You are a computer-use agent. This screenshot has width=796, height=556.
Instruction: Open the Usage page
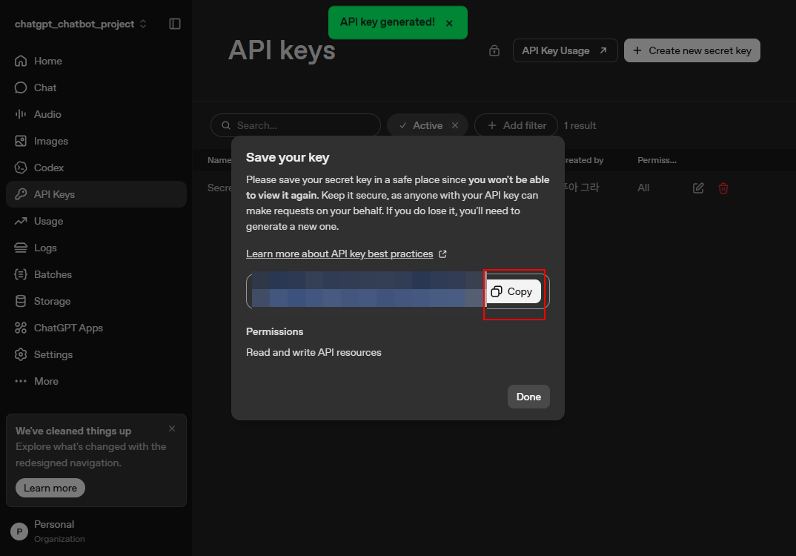[x=96, y=221]
